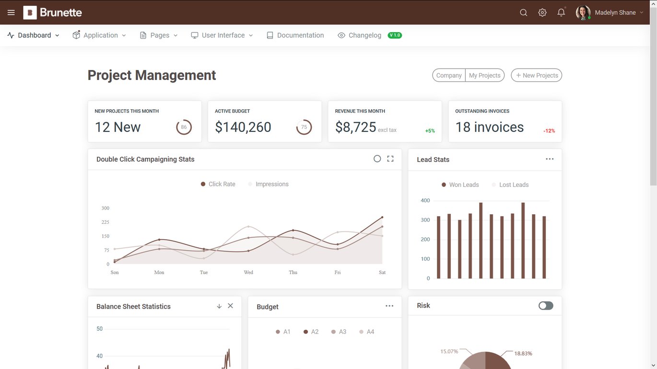Open the Pages menu

click(159, 35)
